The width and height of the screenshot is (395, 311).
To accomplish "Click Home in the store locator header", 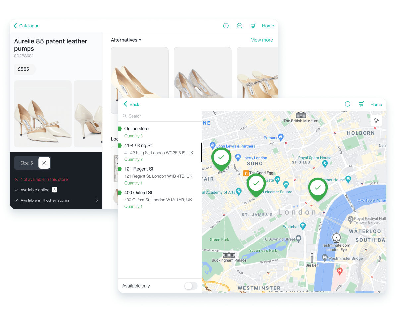I will pos(376,104).
